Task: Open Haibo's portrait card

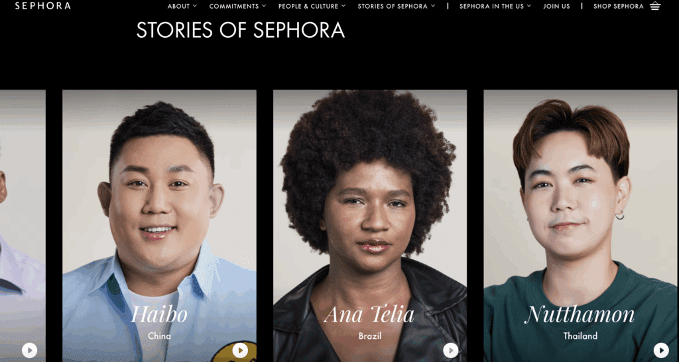Action: (x=159, y=225)
